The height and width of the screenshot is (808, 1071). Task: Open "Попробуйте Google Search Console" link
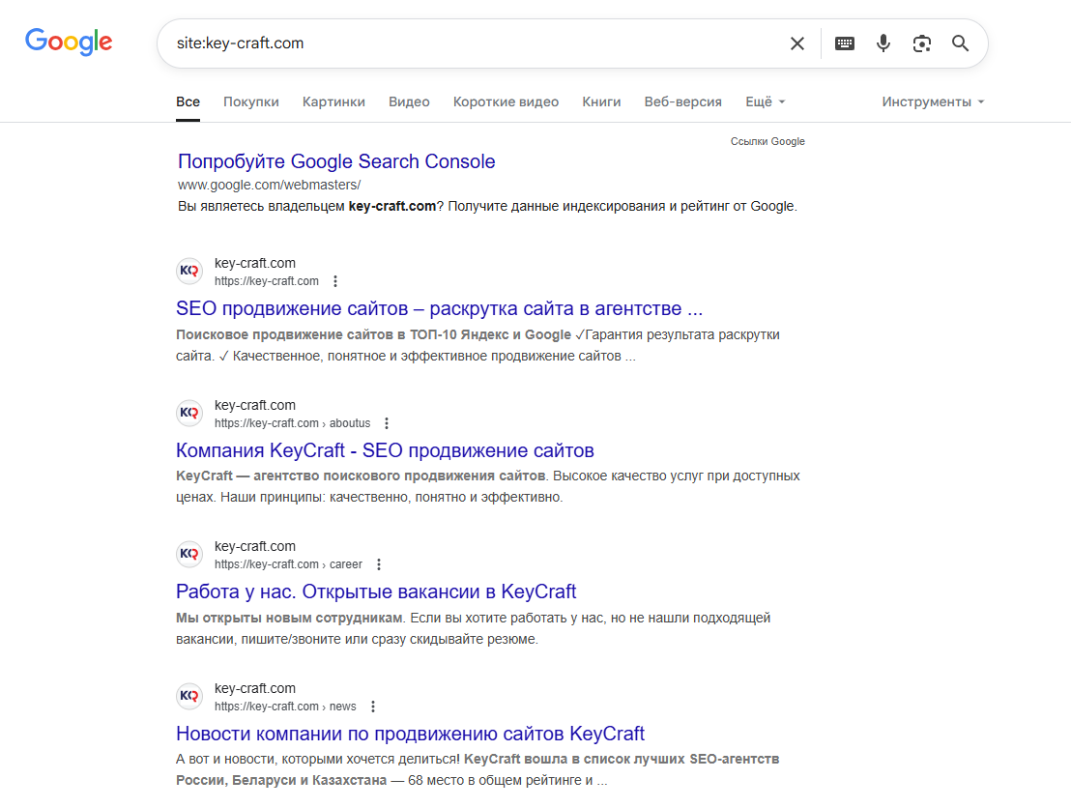pyautogui.click(x=336, y=161)
